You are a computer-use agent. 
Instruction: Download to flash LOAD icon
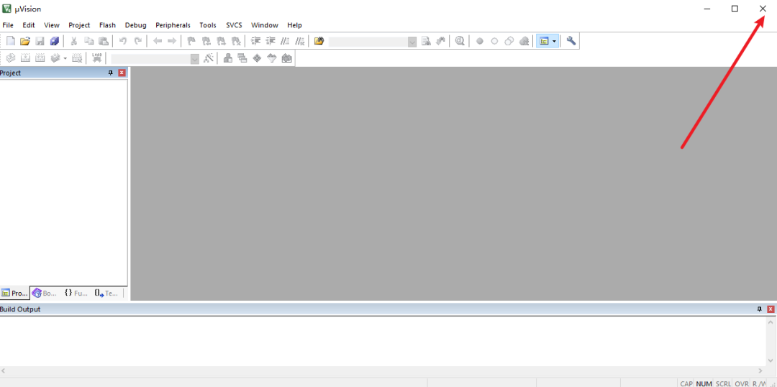(x=97, y=58)
